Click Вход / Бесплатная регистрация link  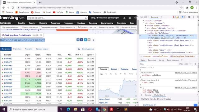point(105,18)
